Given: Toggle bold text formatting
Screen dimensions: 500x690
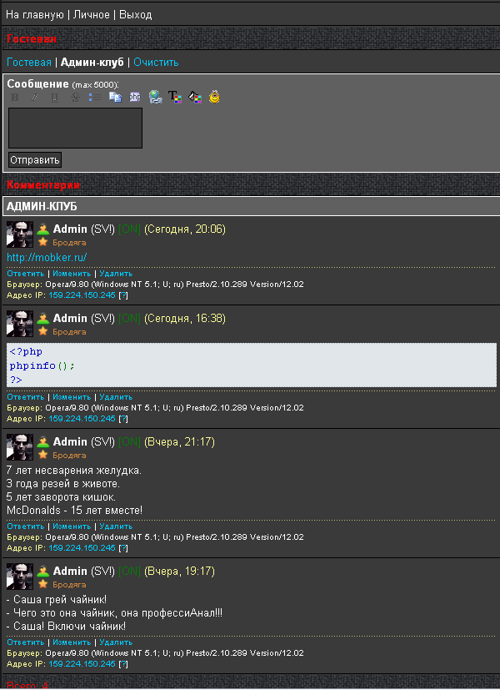Looking at the screenshot, I should click(x=15, y=98).
